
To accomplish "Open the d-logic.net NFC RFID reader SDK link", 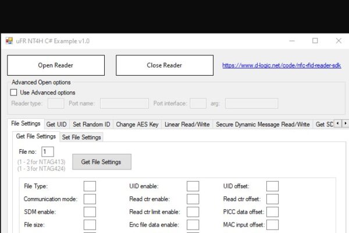I will click(x=282, y=65).
